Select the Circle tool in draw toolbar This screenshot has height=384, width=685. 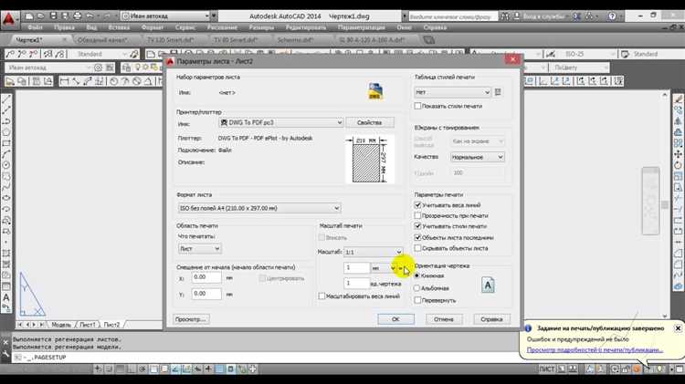(x=6, y=165)
